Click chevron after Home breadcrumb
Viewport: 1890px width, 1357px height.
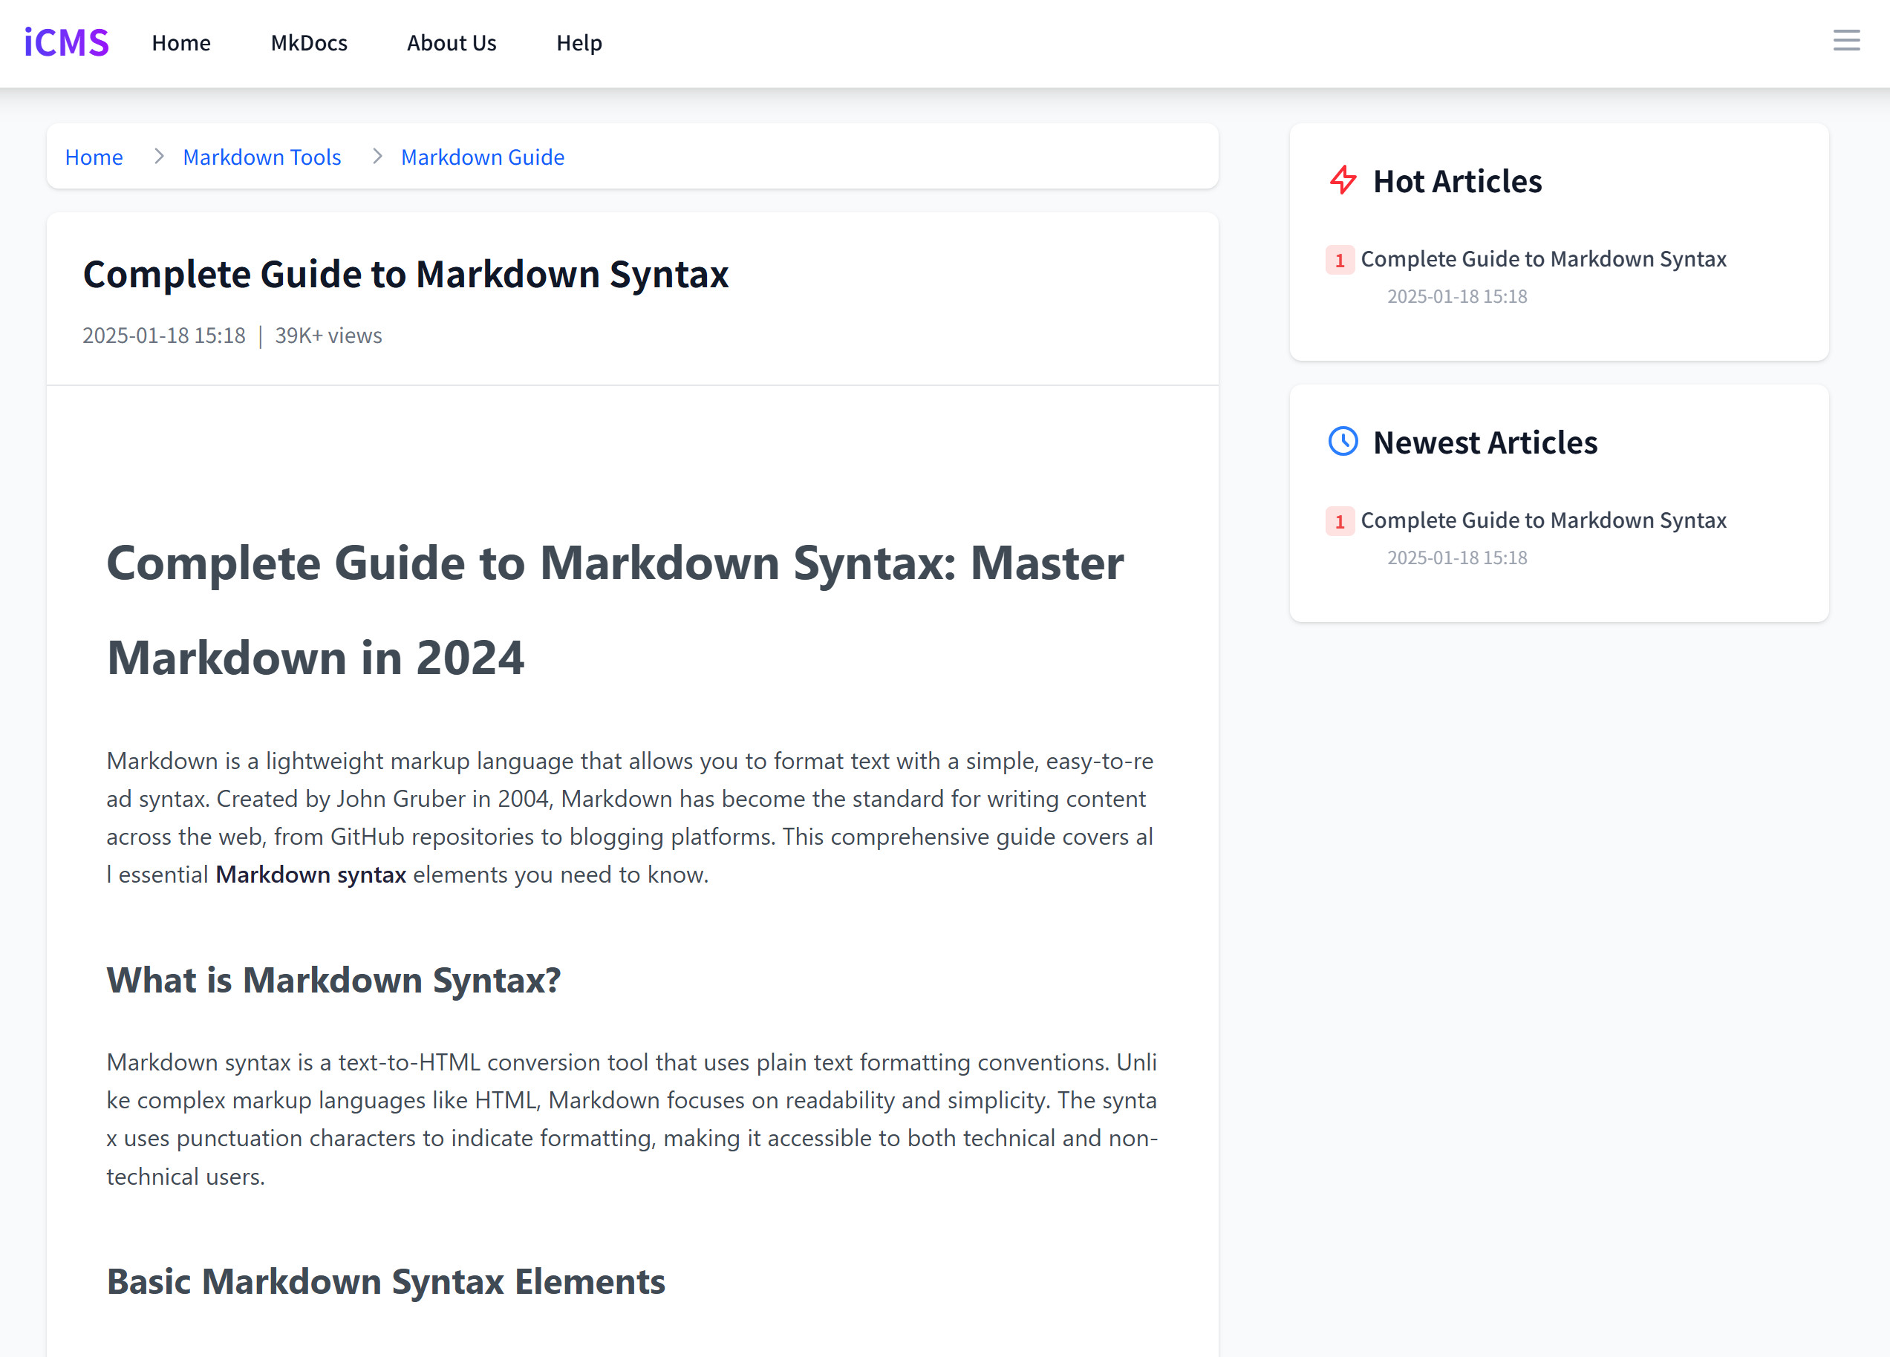pos(159,157)
